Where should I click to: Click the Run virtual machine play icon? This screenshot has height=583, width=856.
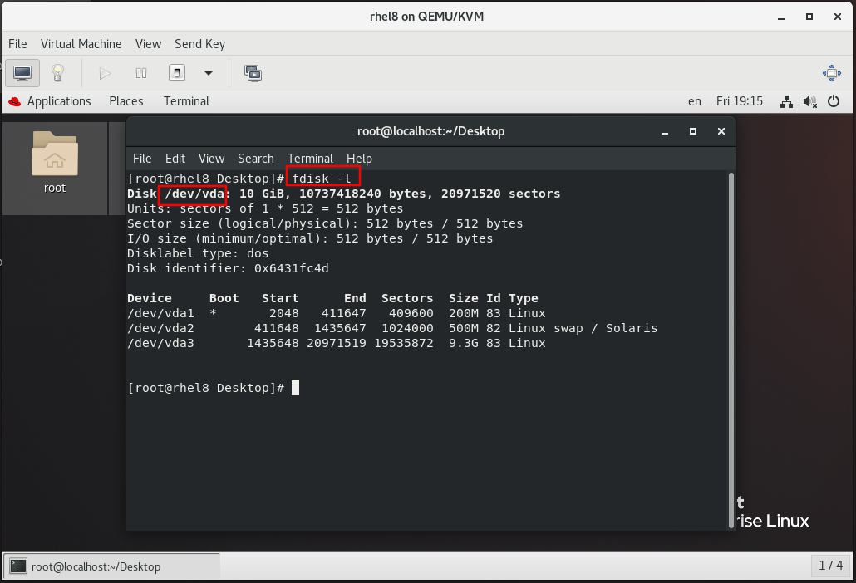104,73
